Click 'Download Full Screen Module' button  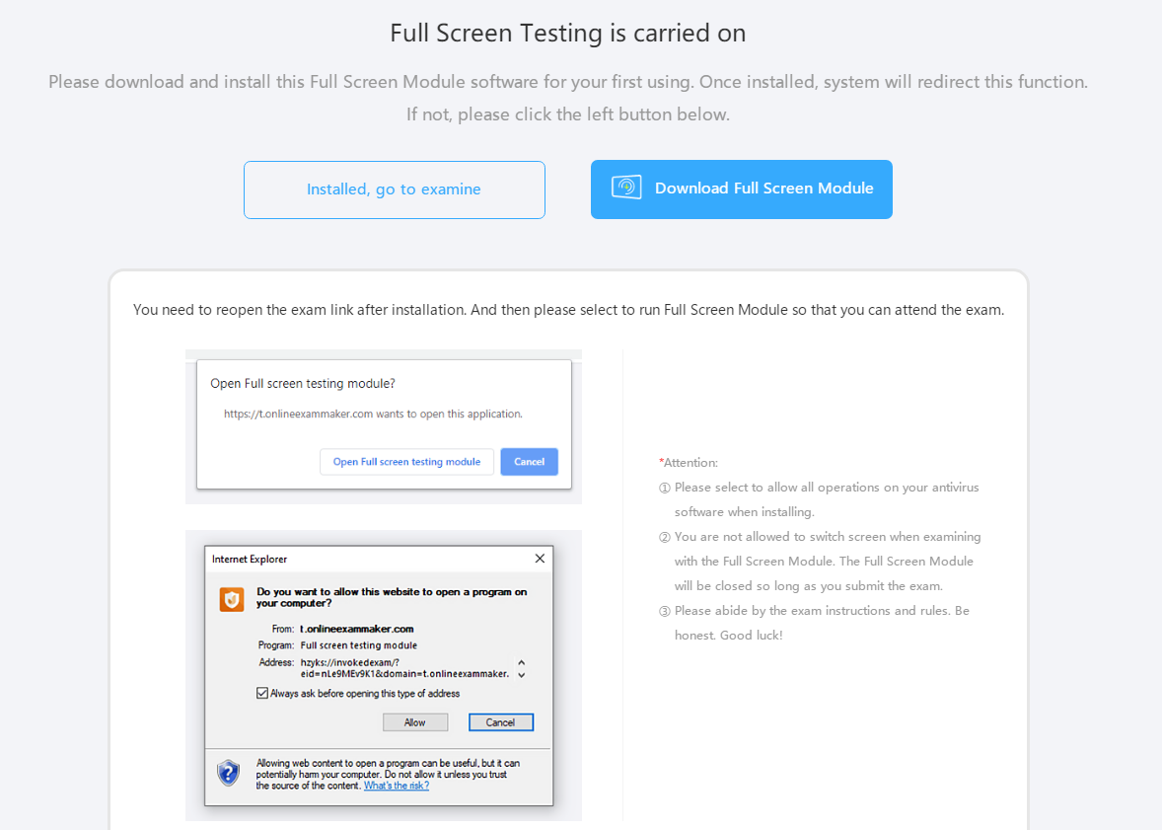pos(741,189)
